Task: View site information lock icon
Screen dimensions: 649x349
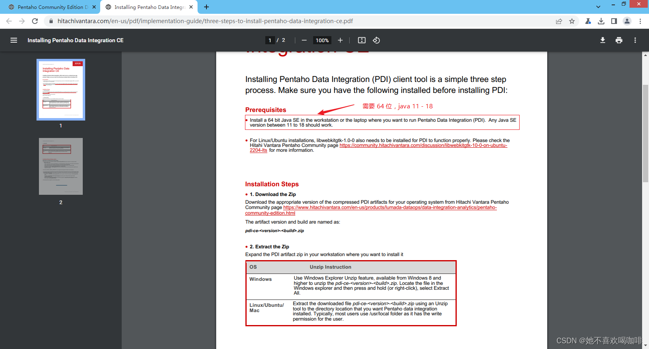Action: coord(51,21)
